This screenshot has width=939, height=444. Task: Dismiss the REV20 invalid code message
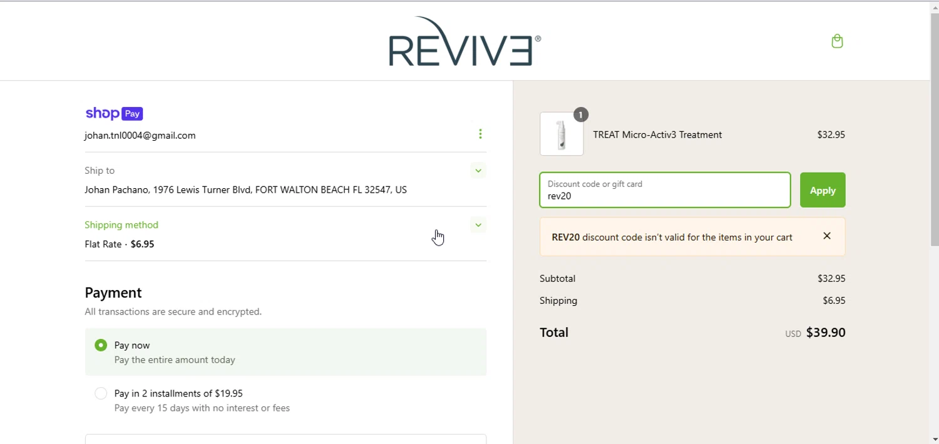tap(827, 236)
